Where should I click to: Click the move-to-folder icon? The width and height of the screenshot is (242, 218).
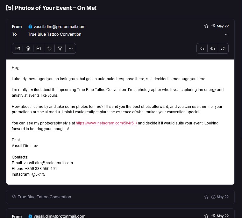(39, 48)
